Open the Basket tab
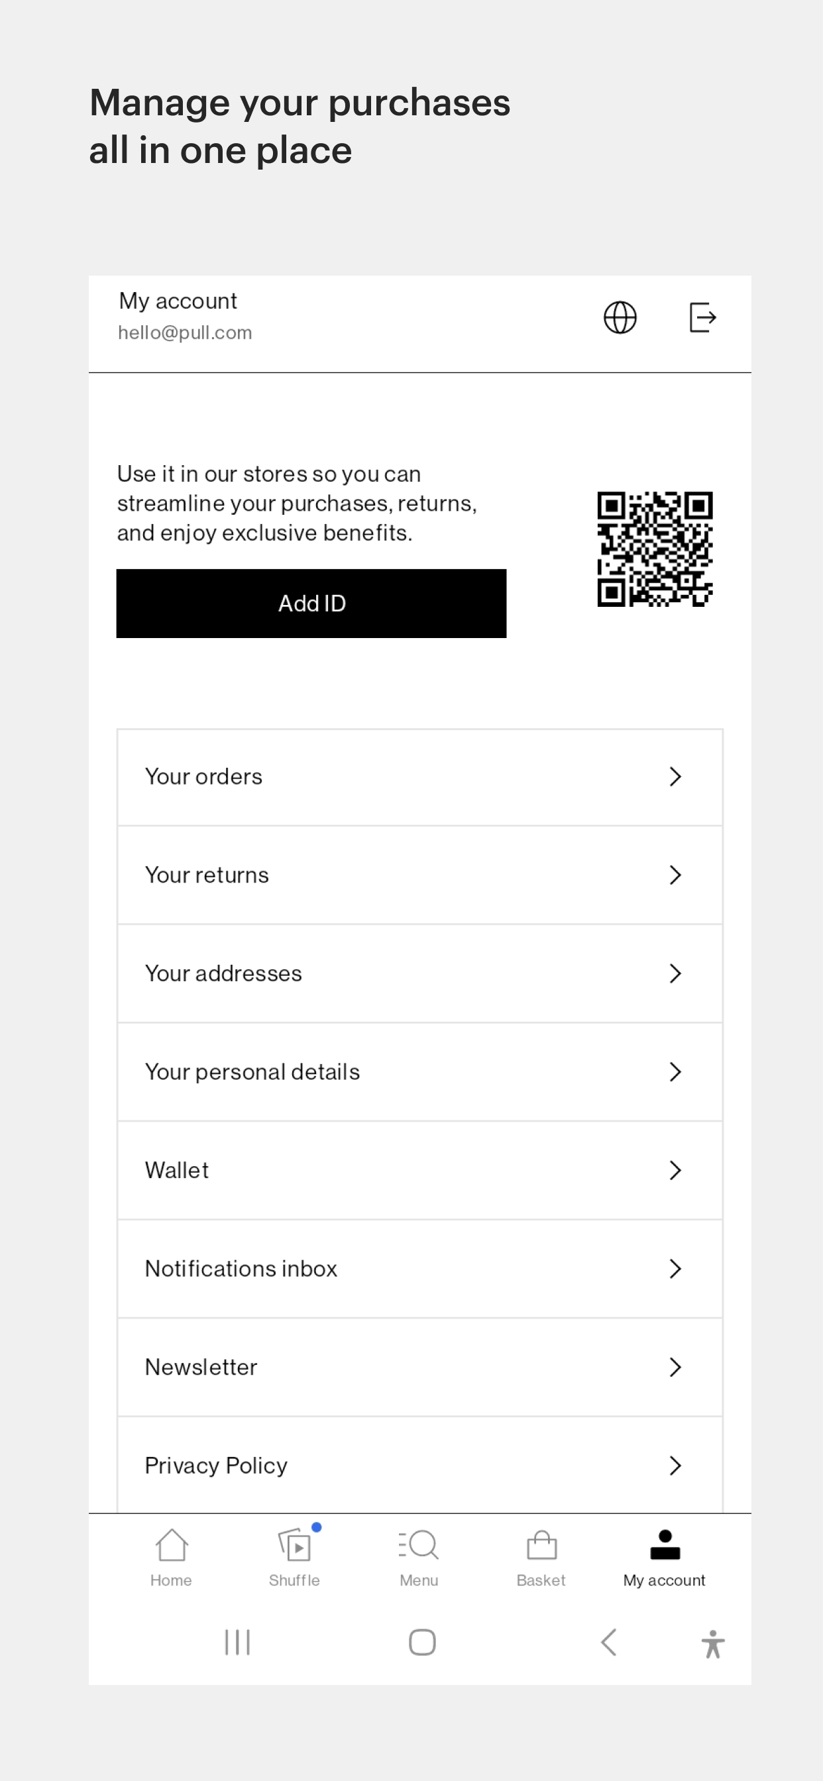The image size is (823, 1781). tap(541, 1557)
